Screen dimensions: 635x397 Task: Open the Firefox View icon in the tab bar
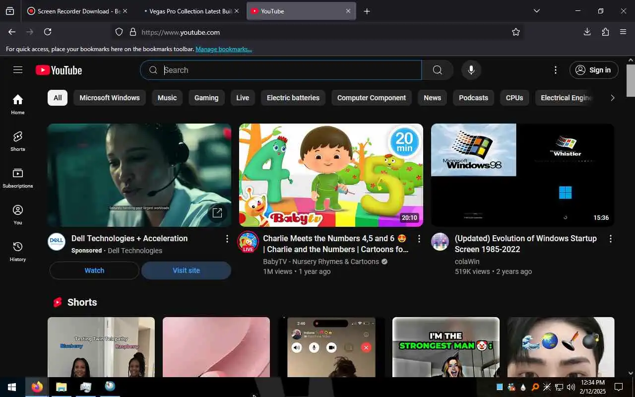point(10,11)
